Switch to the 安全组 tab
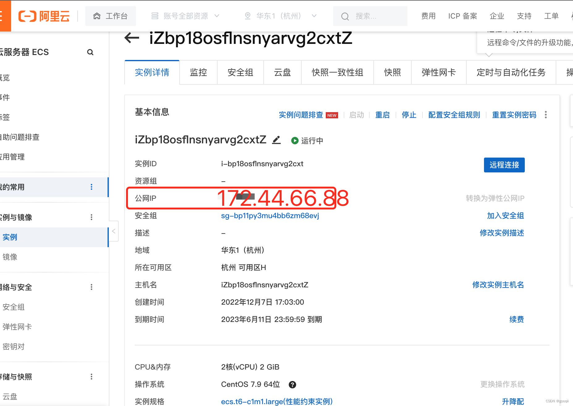573x406 pixels. point(240,72)
